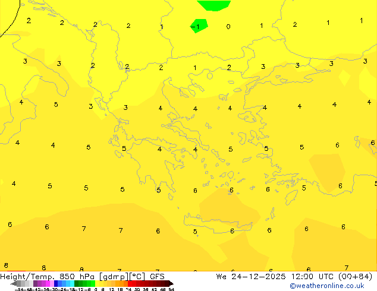Click the [°C] unit label

click(137, 277)
